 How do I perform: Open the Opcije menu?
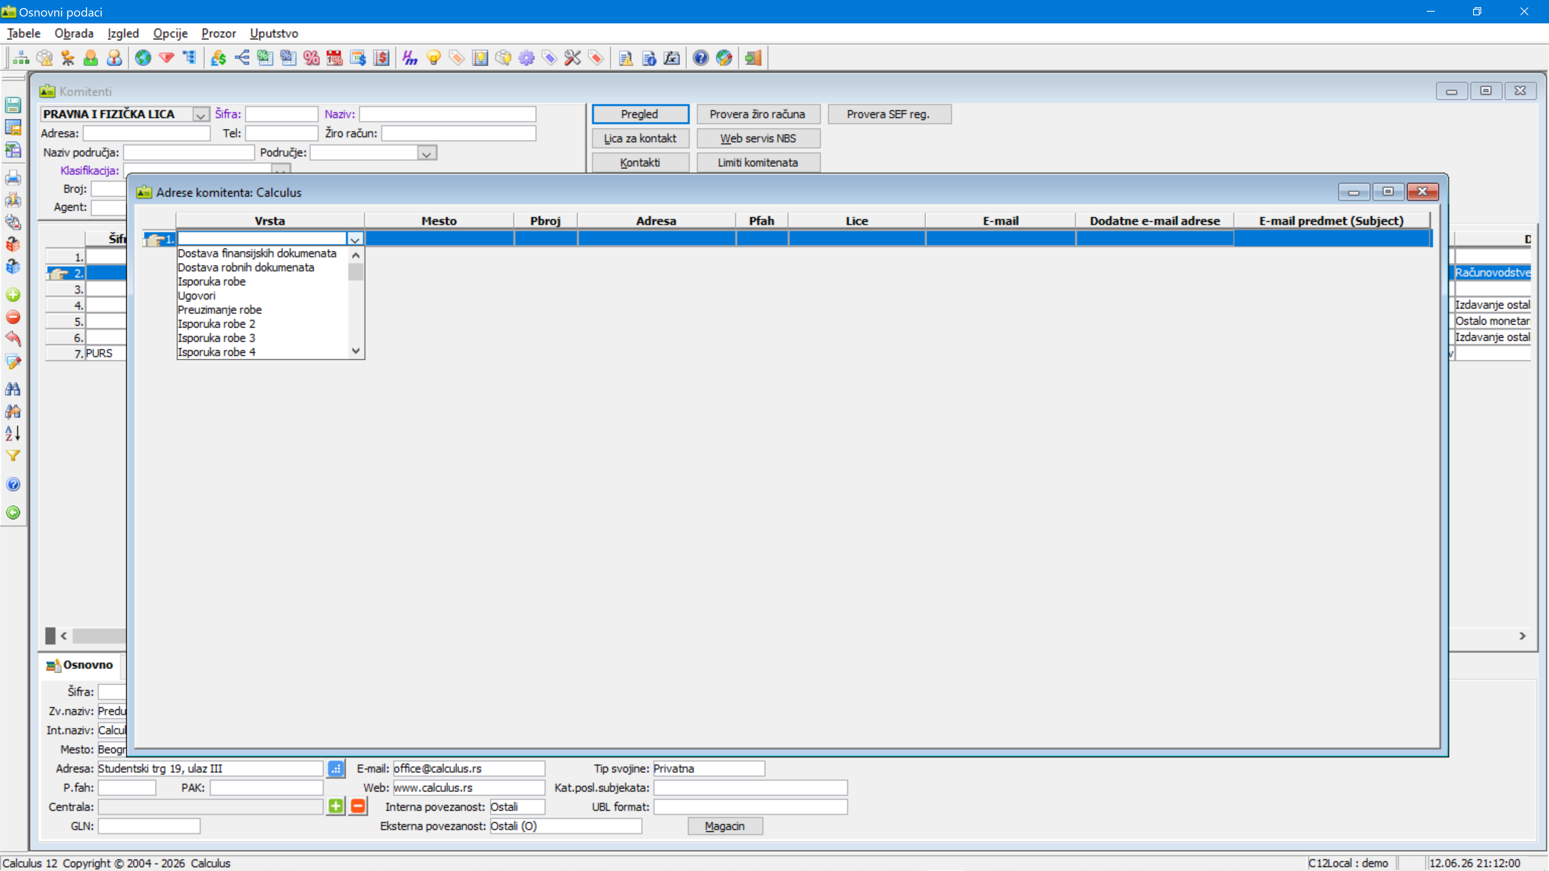(170, 33)
